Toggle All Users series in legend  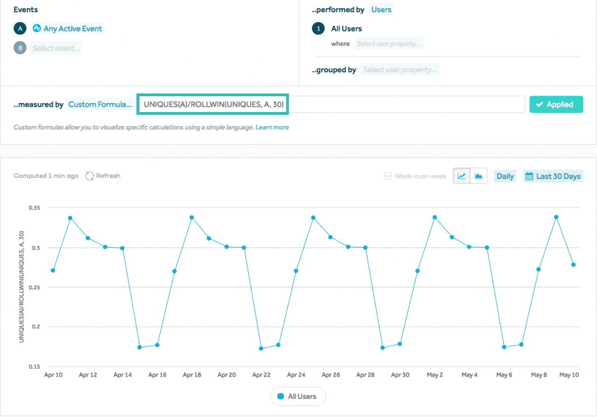(x=297, y=397)
